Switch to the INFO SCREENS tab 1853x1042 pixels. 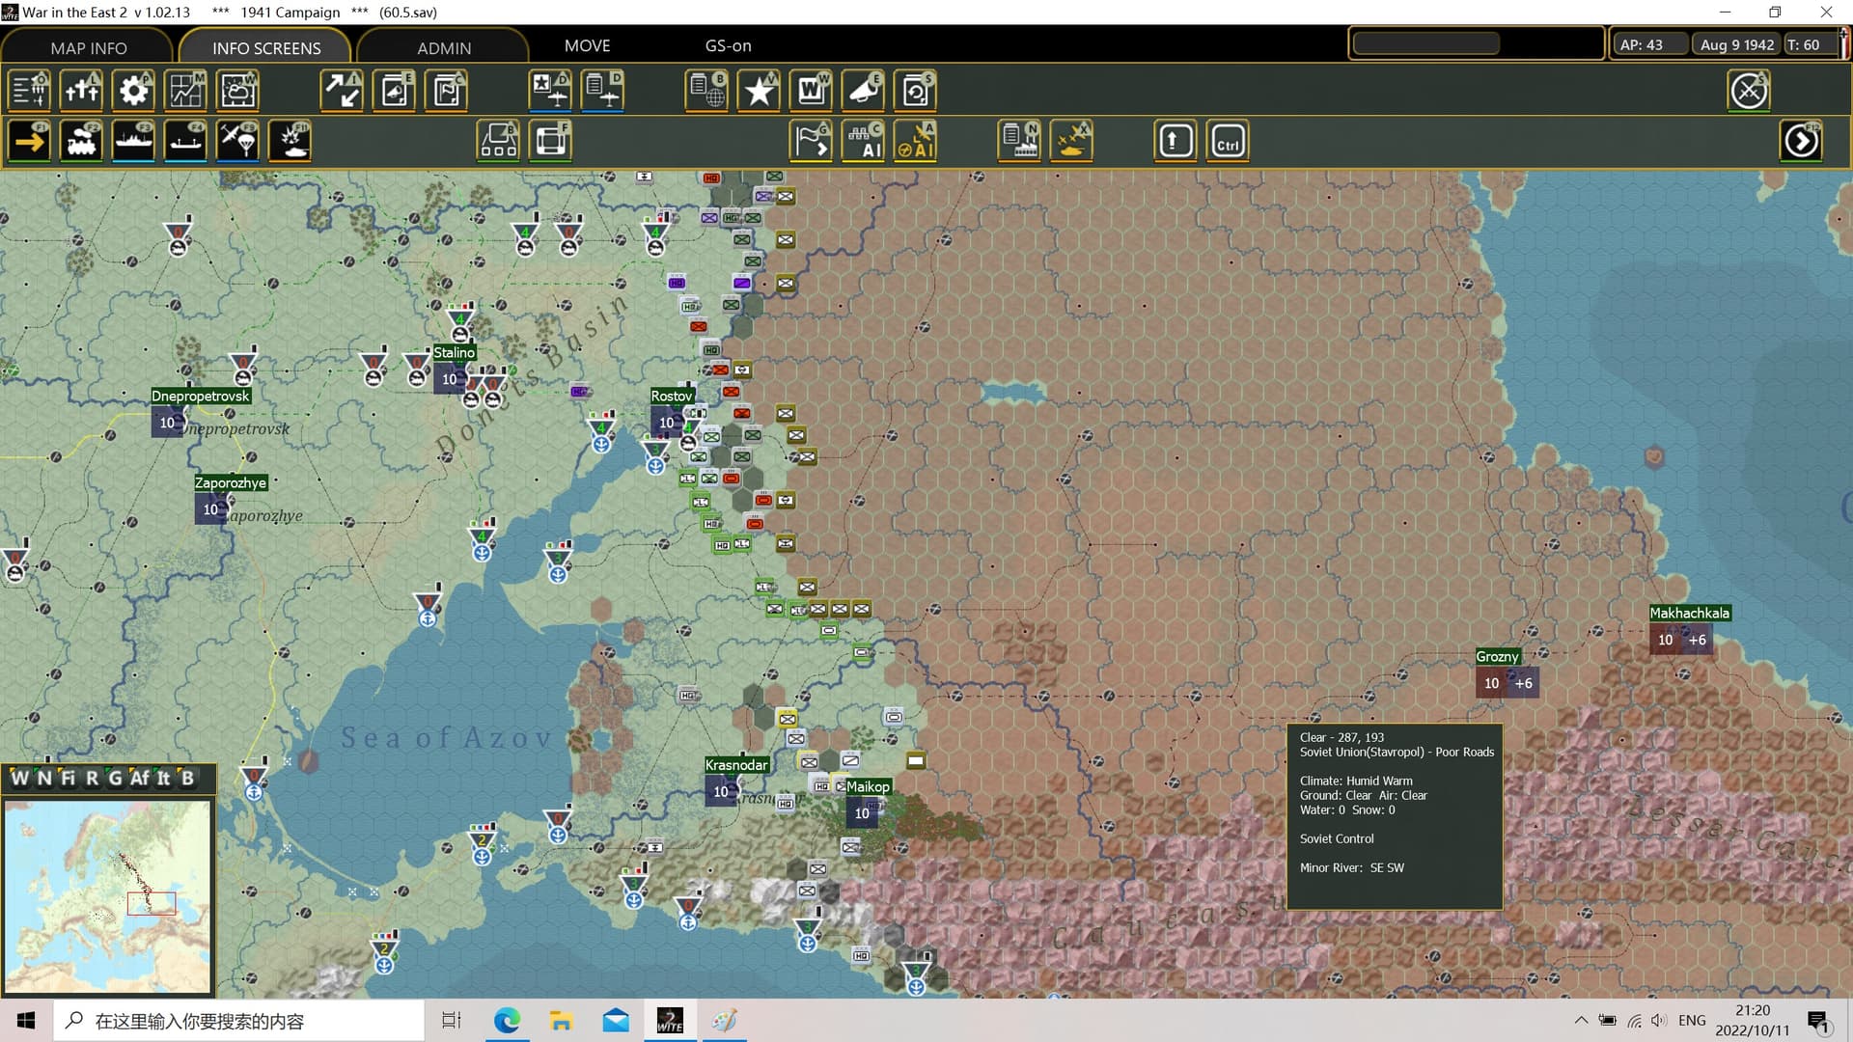[266, 47]
